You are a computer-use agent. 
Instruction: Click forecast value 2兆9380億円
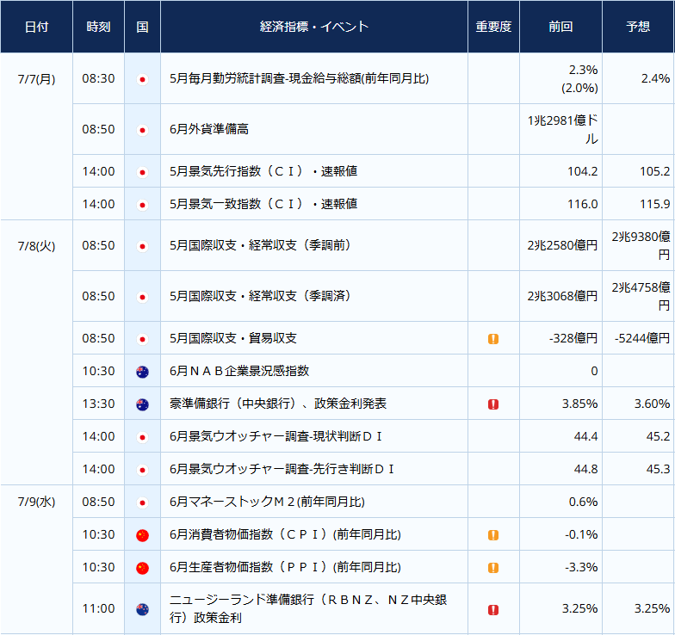[641, 245]
